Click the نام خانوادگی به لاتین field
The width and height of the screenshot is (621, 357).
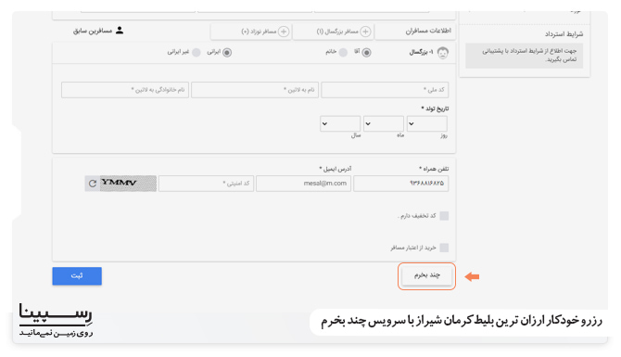125,90
